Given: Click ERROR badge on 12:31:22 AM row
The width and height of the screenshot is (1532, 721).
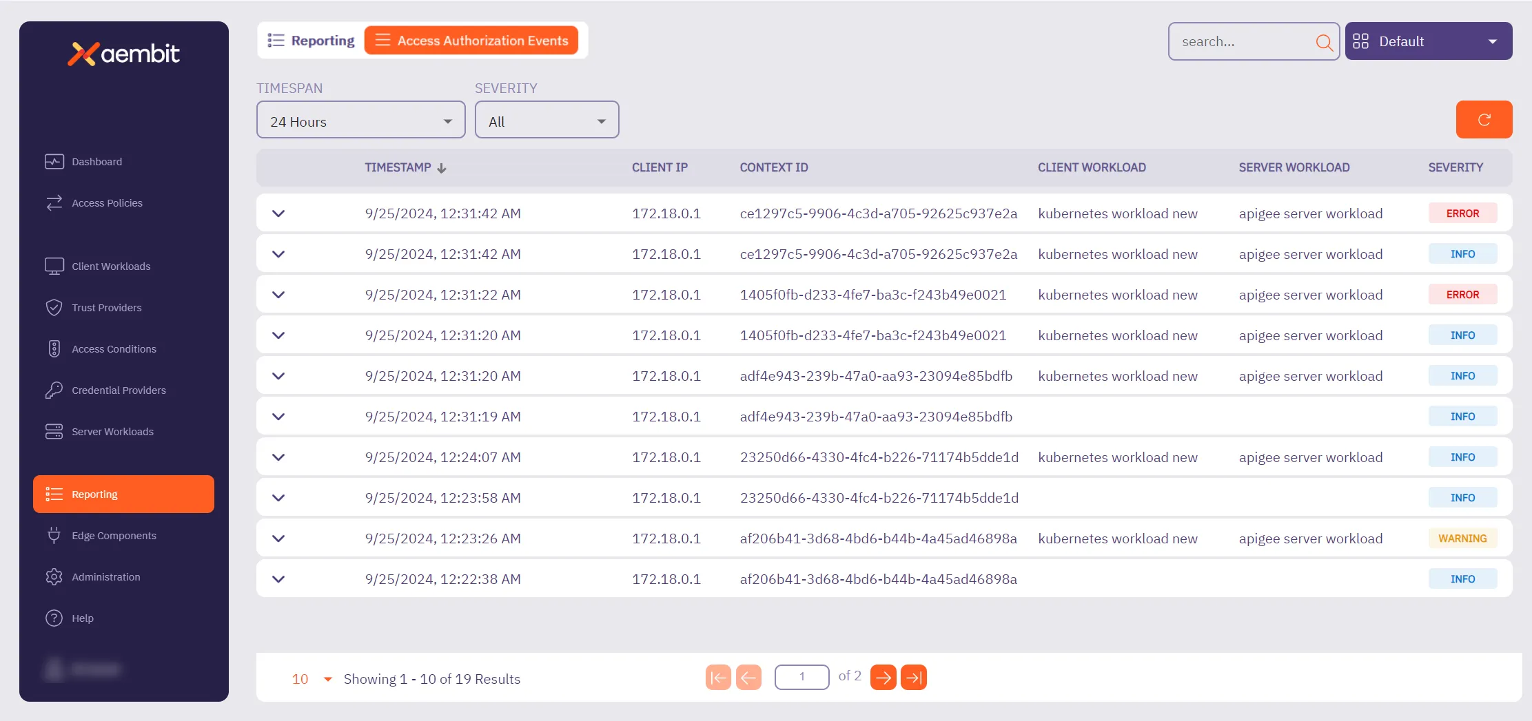Looking at the screenshot, I should point(1462,295).
